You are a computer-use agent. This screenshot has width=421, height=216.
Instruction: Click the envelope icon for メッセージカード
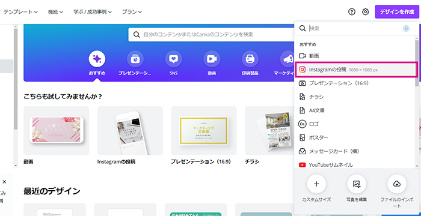point(303,151)
